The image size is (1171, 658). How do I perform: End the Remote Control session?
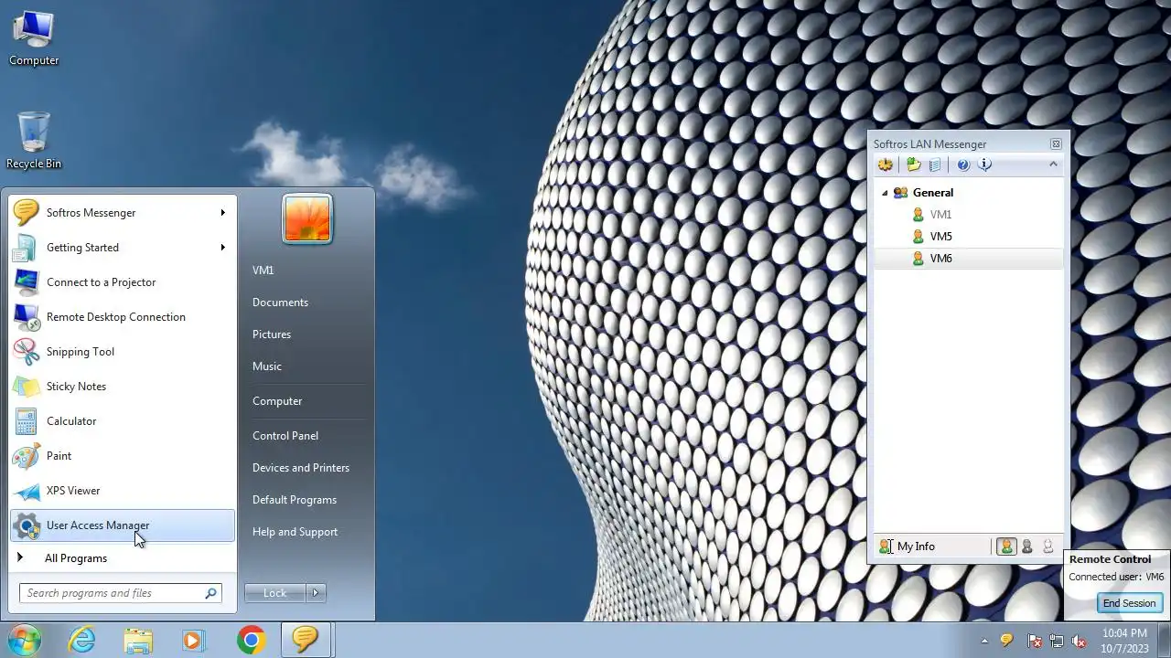click(1129, 603)
